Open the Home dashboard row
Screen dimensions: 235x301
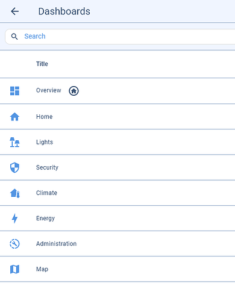click(117, 117)
